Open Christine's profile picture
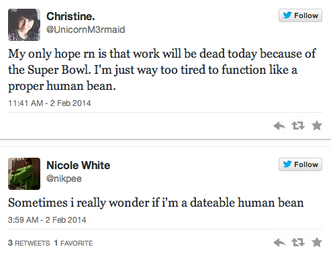 (x=24, y=25)
